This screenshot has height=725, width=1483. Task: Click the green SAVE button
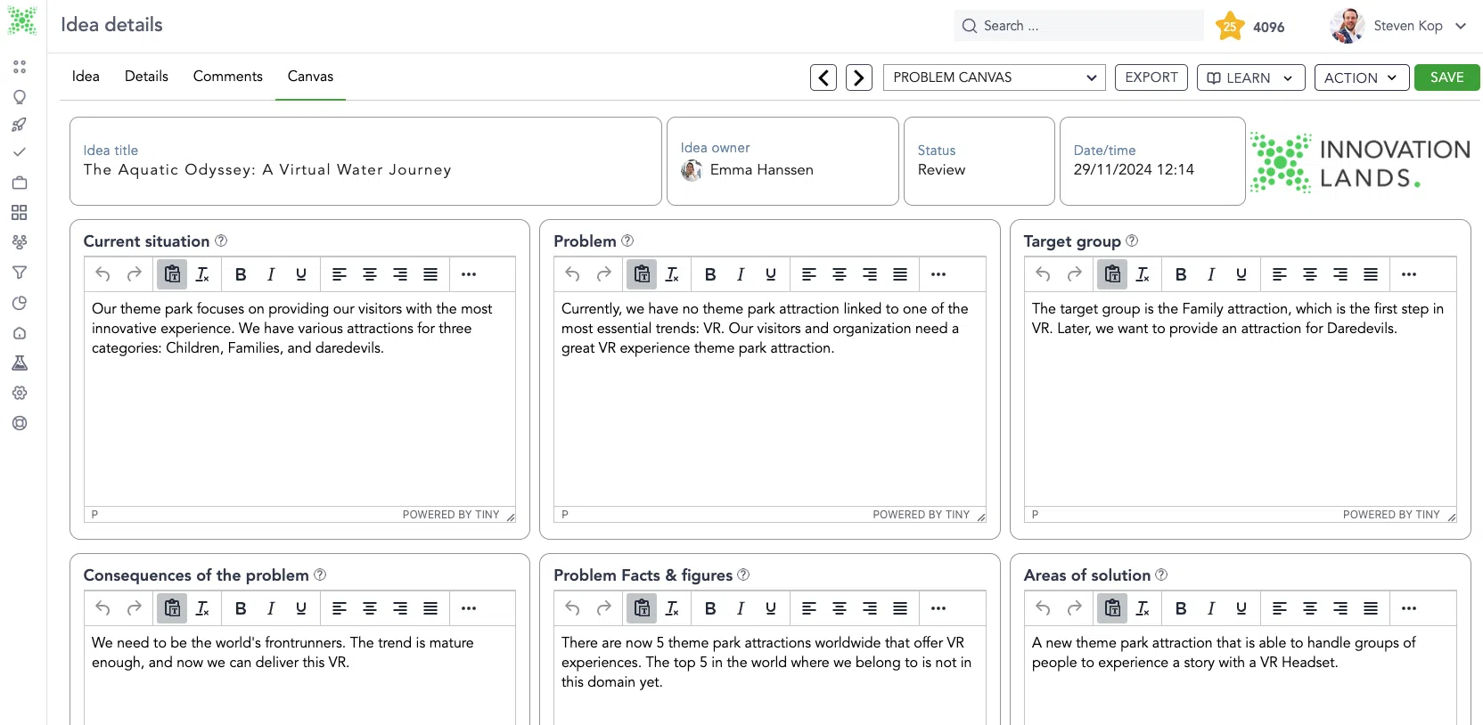[1446, 77]
